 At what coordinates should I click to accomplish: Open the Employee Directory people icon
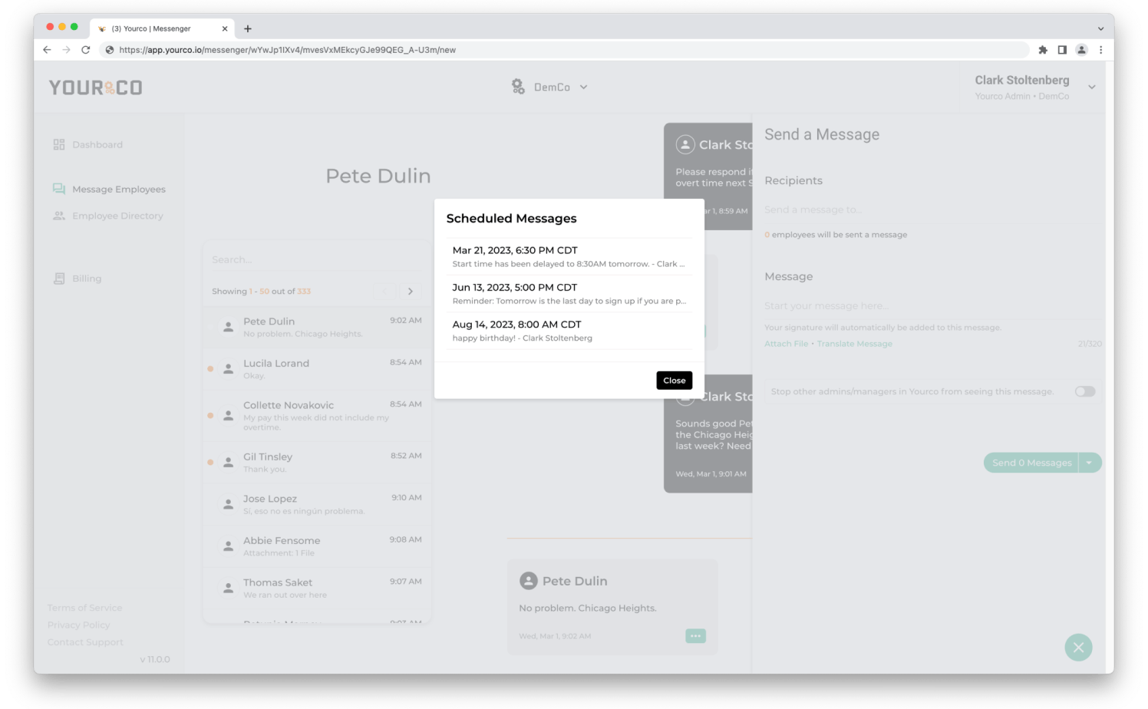click(59, 216)
